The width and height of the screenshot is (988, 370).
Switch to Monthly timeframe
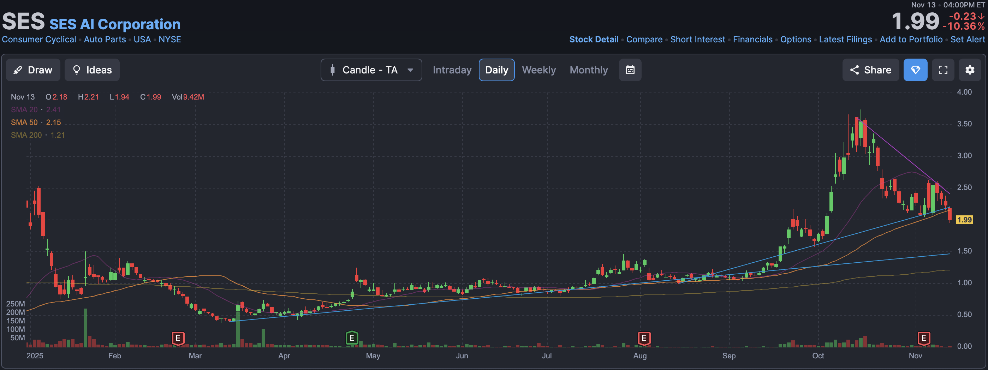point(588,70)
